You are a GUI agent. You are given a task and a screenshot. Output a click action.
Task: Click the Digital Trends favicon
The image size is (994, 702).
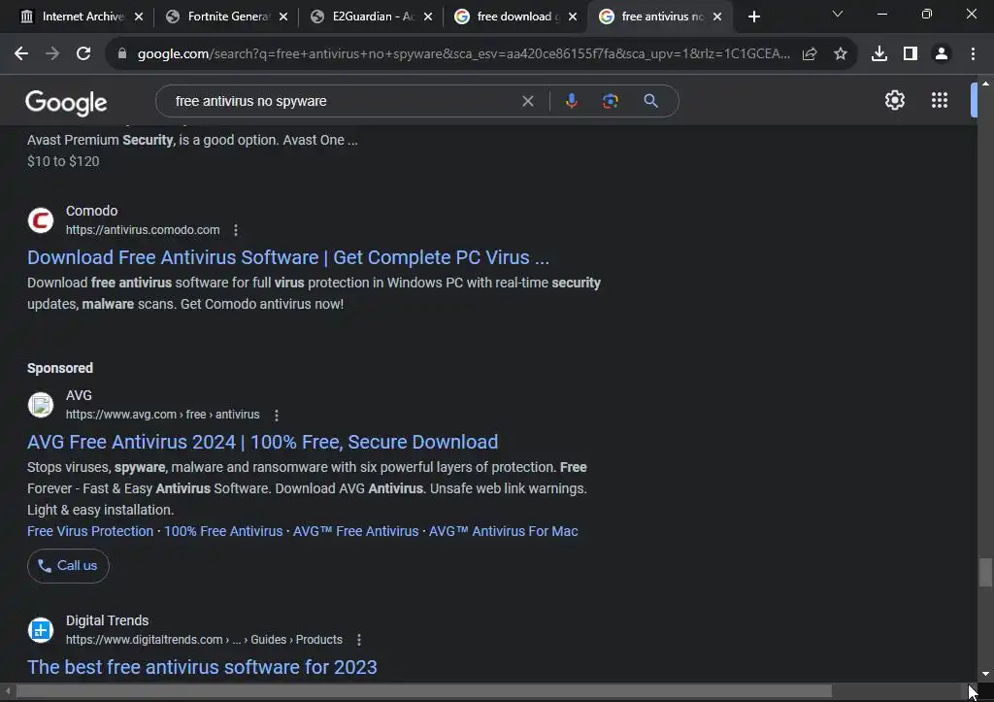coord(41,630)
